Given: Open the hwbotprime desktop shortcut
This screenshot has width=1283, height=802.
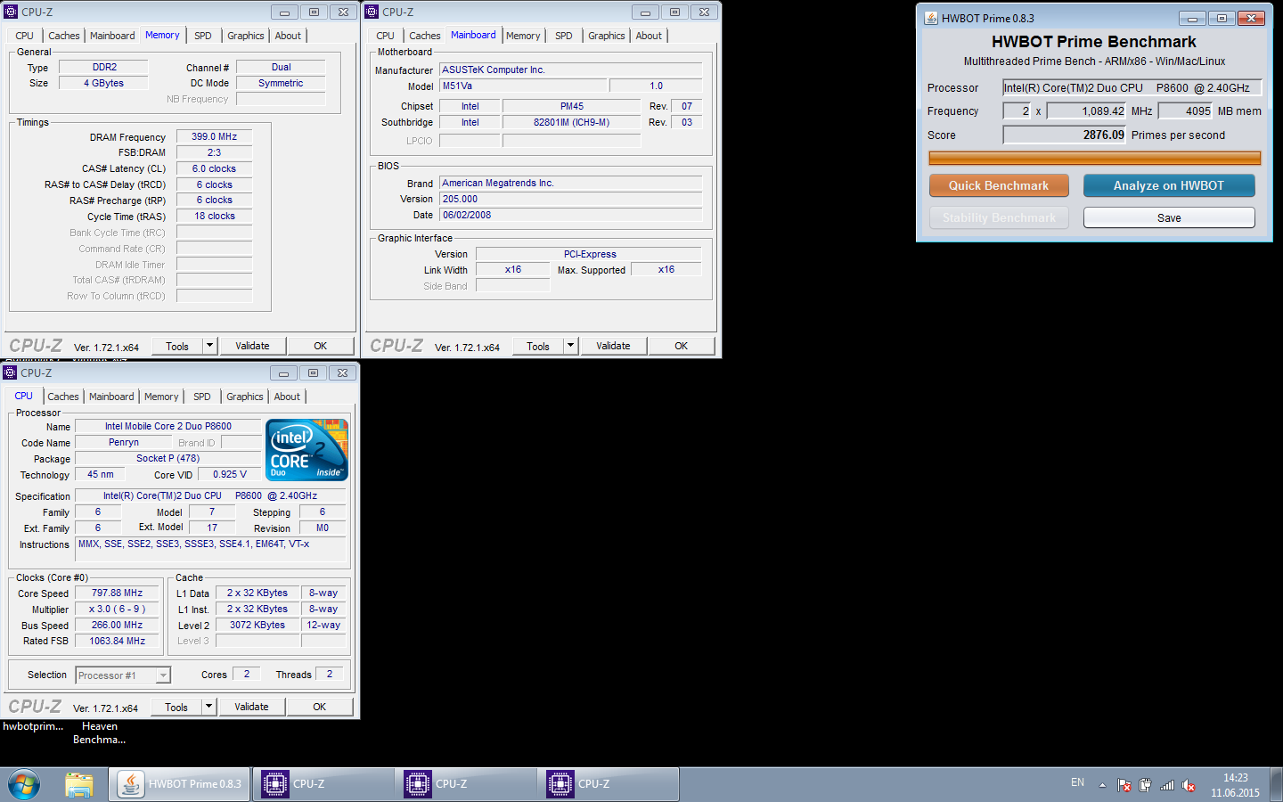Looking at the screenshot, I should pyautogui.click(x=33, y=726).
